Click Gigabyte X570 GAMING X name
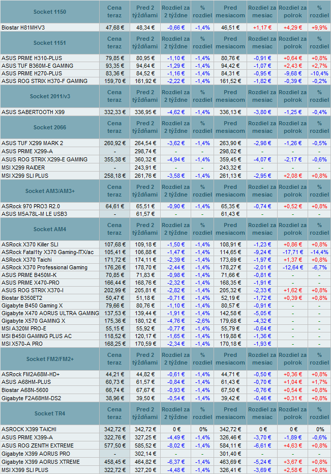This screenshot has width=331, height=474. coord(33,321)
